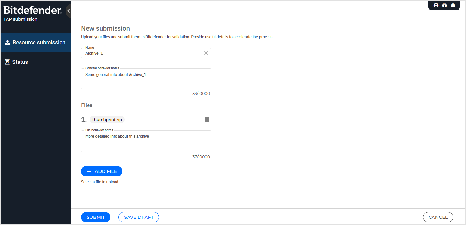The height and width of the screenshot is (225, 466).
Task: Cancel the new submission
Action: [438, 217]
